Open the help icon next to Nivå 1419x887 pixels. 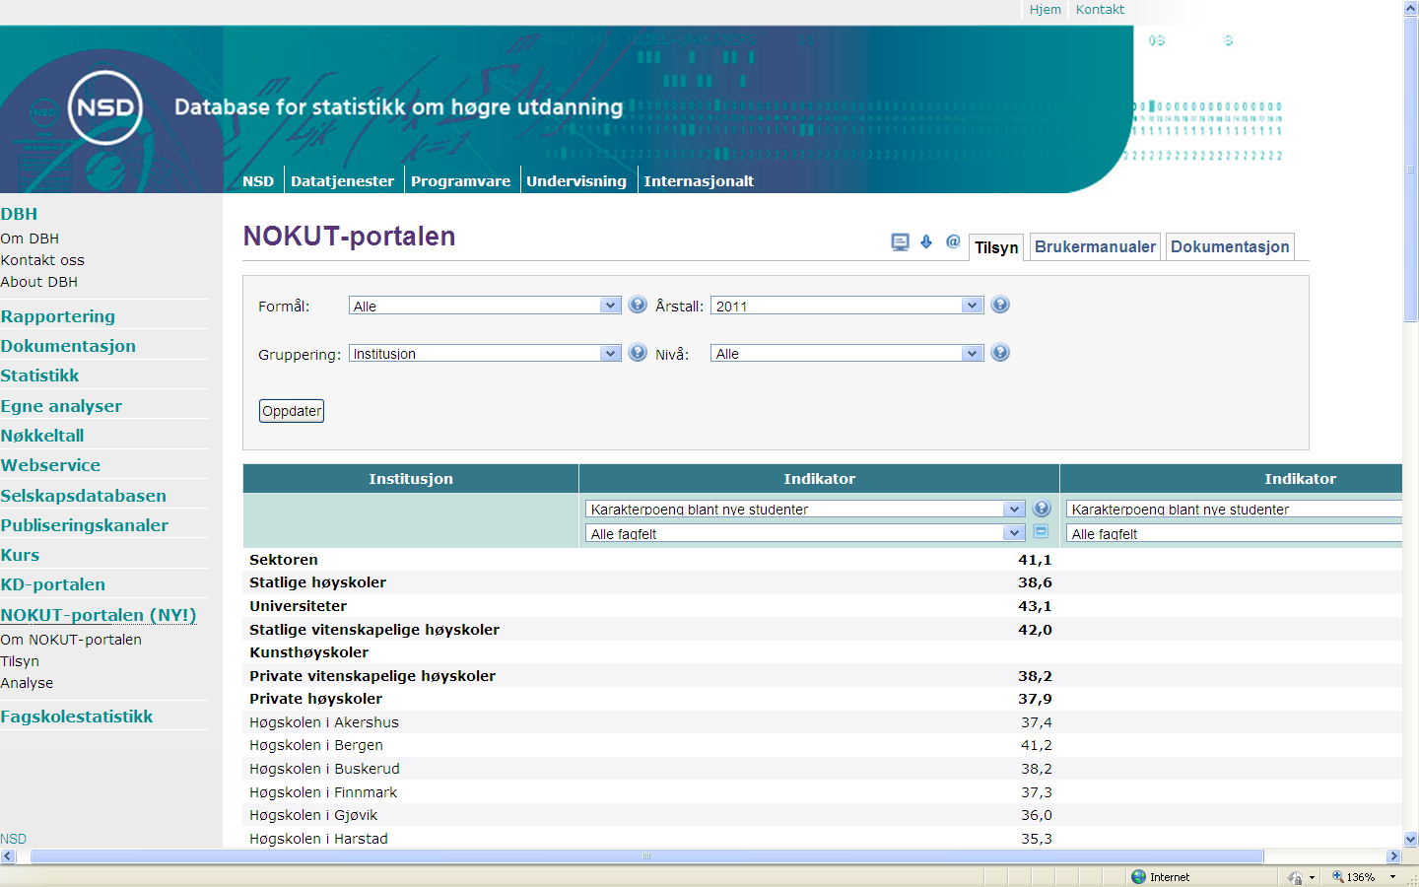(x=1000, y=352)
